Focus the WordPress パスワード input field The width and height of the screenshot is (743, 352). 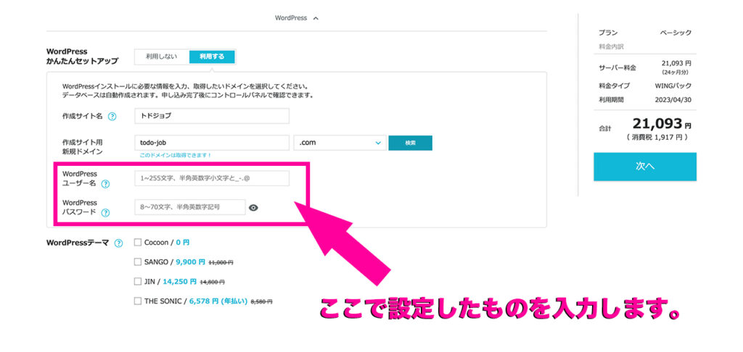coord(190,207)
